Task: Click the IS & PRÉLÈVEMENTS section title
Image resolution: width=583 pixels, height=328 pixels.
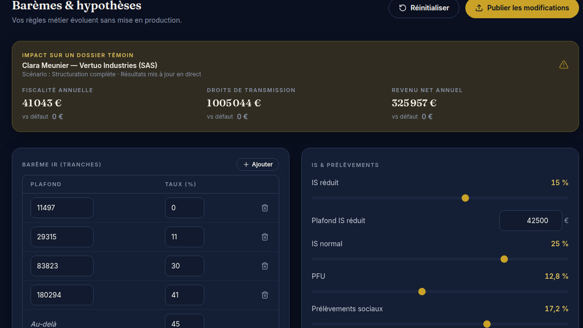Action: [x=345, y=165]
